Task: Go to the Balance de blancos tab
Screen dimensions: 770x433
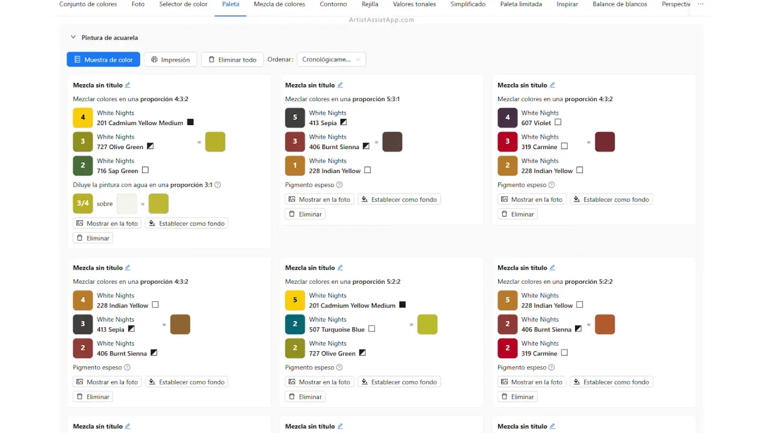Action: pyautogui.click(x=620, y=4)
